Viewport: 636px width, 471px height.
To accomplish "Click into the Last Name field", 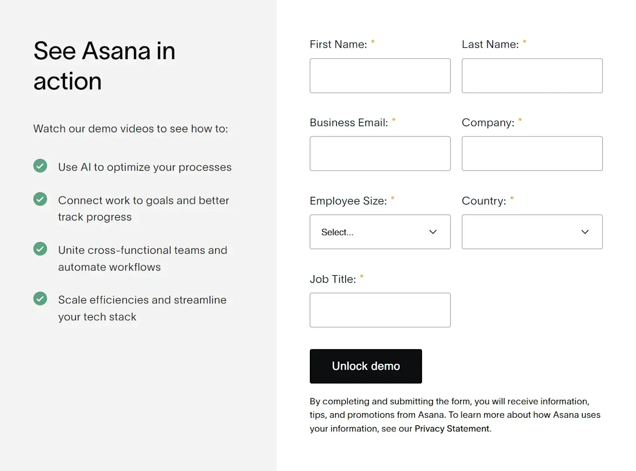I will pyautogui.click(x=532, y=76).
